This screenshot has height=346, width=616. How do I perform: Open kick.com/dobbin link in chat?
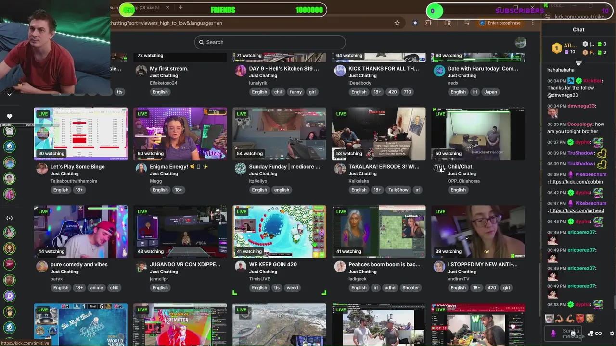click(x=577, y=182)
